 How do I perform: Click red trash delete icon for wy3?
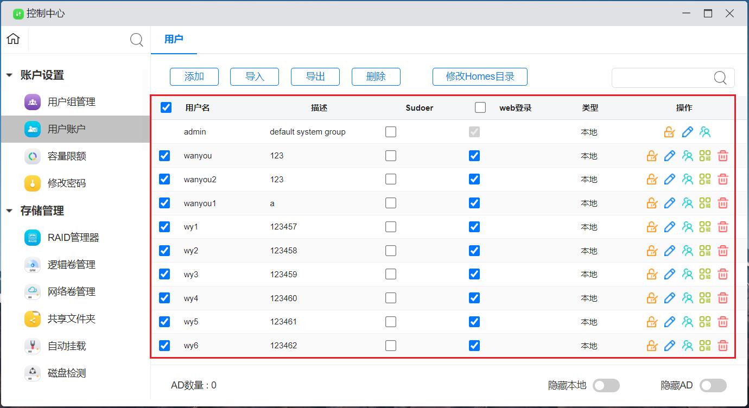722,275
